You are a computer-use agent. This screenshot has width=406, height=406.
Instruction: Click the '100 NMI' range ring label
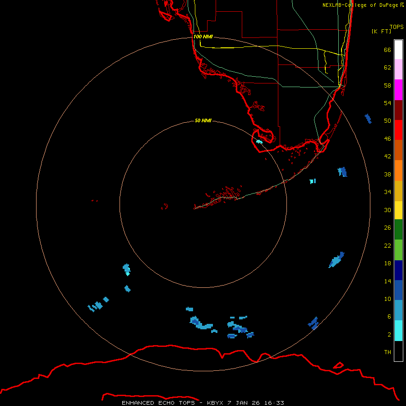[x=203, y=37]
